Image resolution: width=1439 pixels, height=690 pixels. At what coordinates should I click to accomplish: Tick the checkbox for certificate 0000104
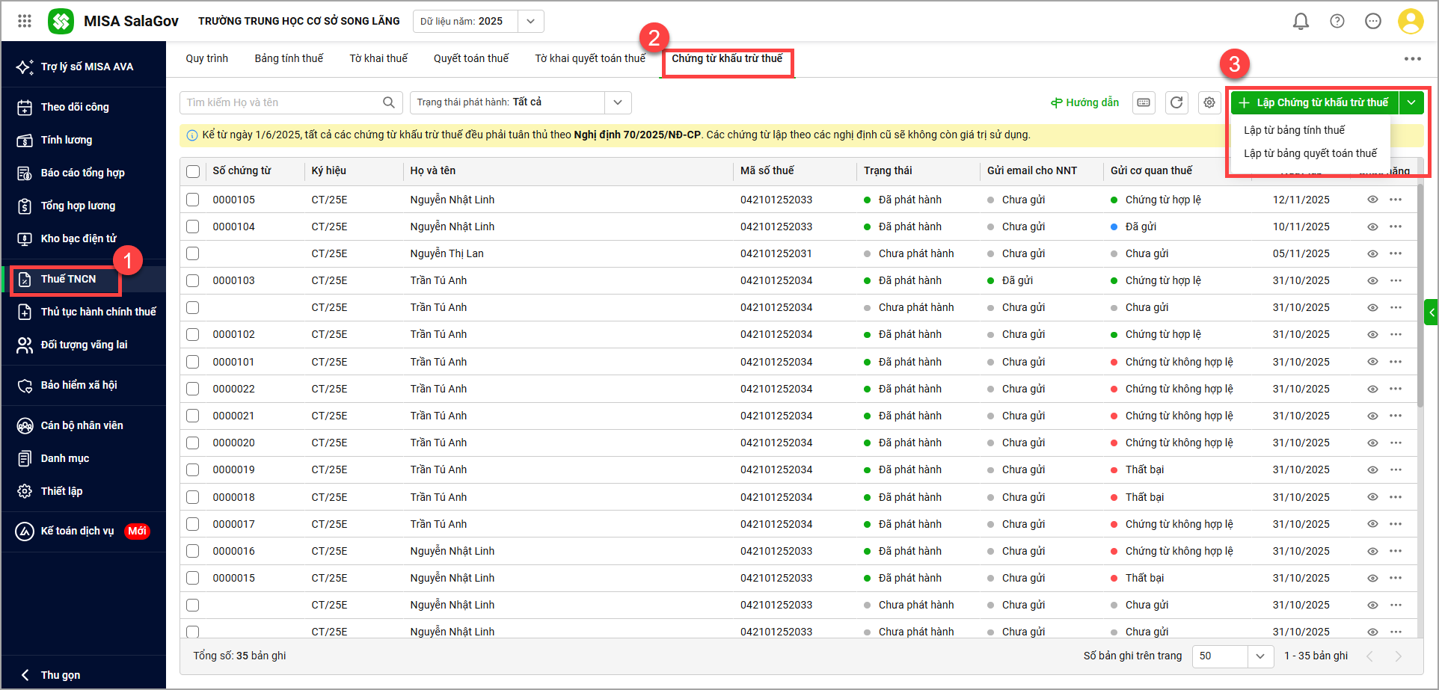193,227
